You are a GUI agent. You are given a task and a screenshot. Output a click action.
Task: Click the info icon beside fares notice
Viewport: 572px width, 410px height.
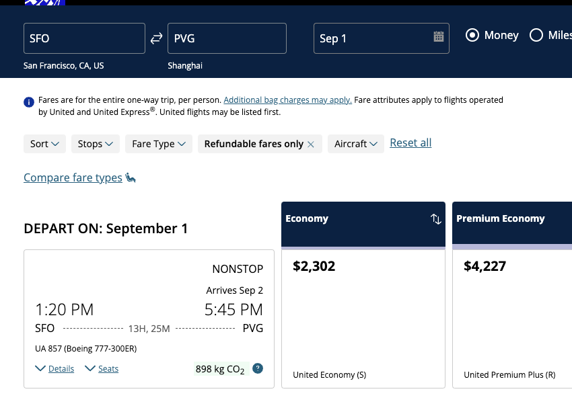click(29, 102)
